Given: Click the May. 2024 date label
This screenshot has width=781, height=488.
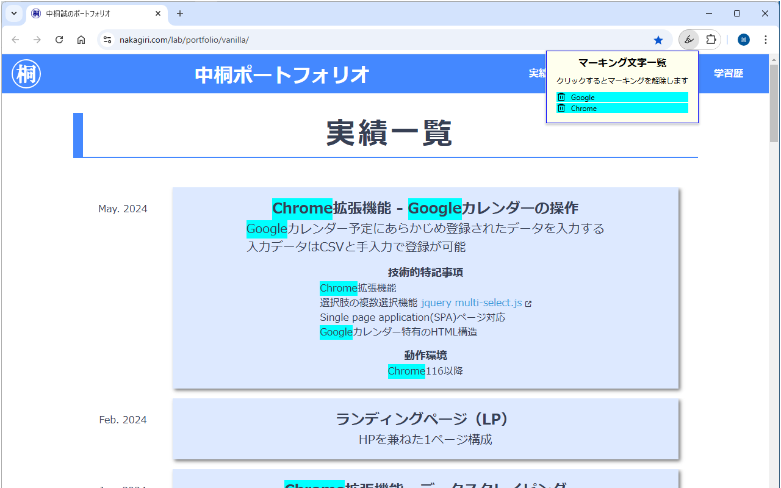Looking at the screenshot, I should tap(123, 209).
